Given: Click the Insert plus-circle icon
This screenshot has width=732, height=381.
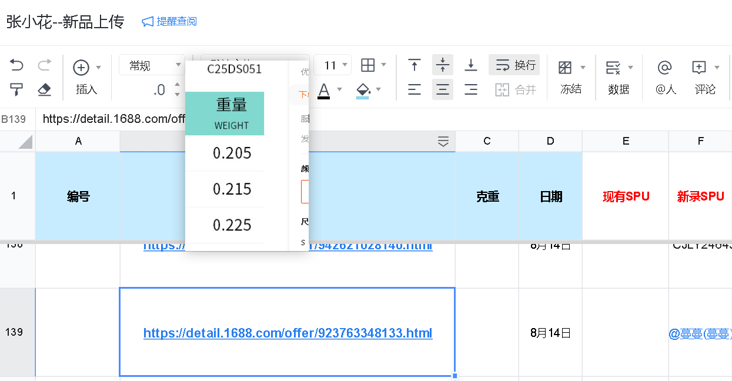Looking at the screenshot, I should click(81, 68).
